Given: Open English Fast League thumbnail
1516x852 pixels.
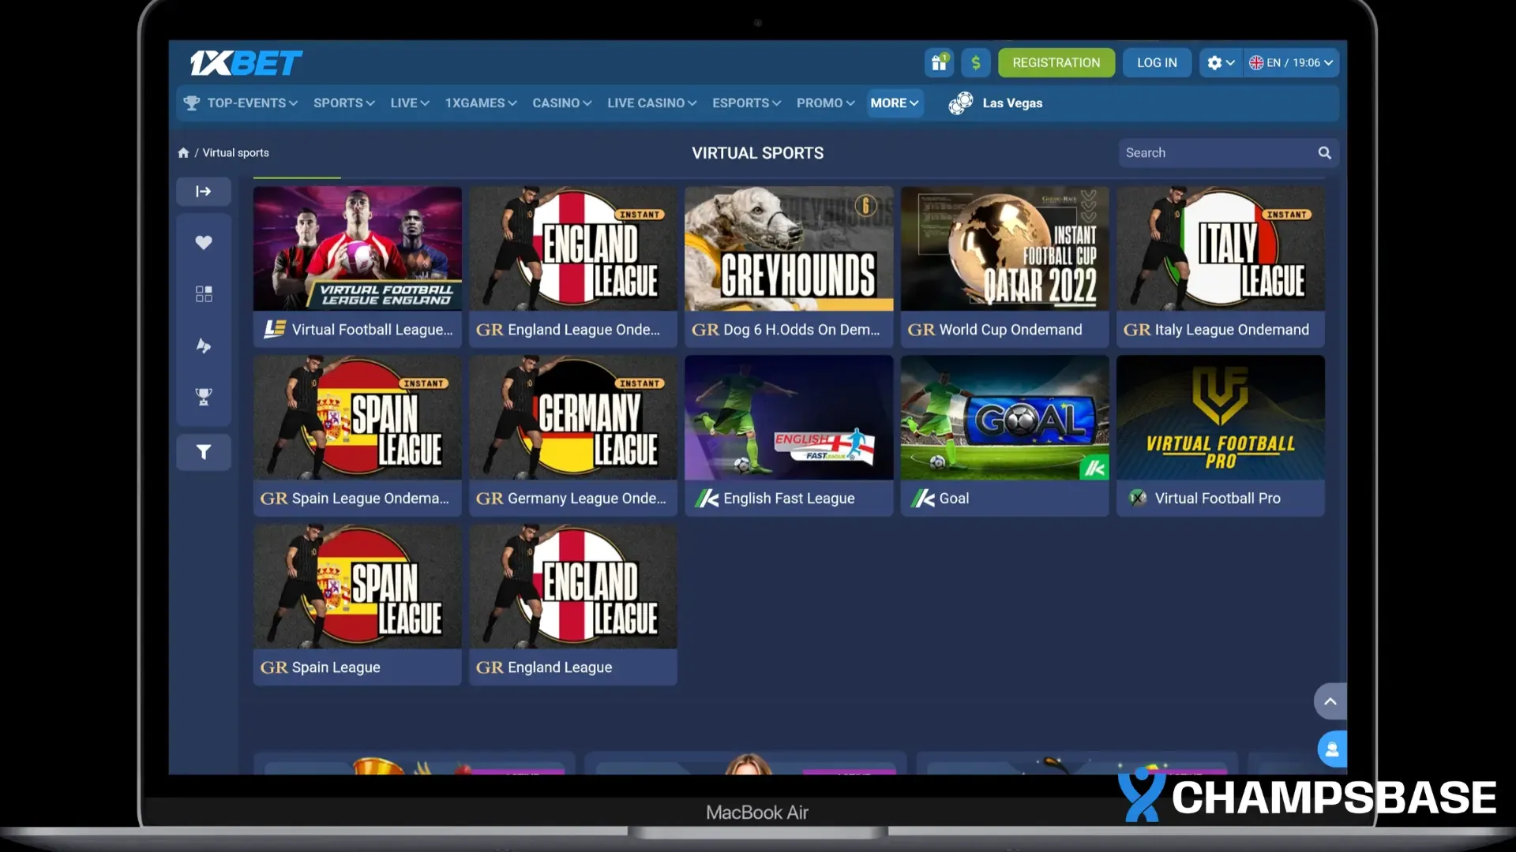Looking at the screenshot, I should click(789, 417).
